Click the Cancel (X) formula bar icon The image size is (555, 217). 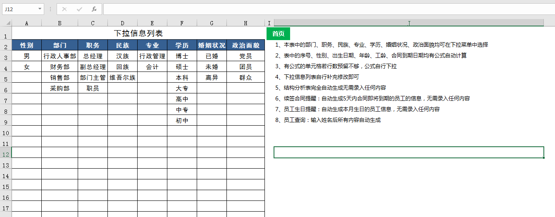click(x=64, y=9)
